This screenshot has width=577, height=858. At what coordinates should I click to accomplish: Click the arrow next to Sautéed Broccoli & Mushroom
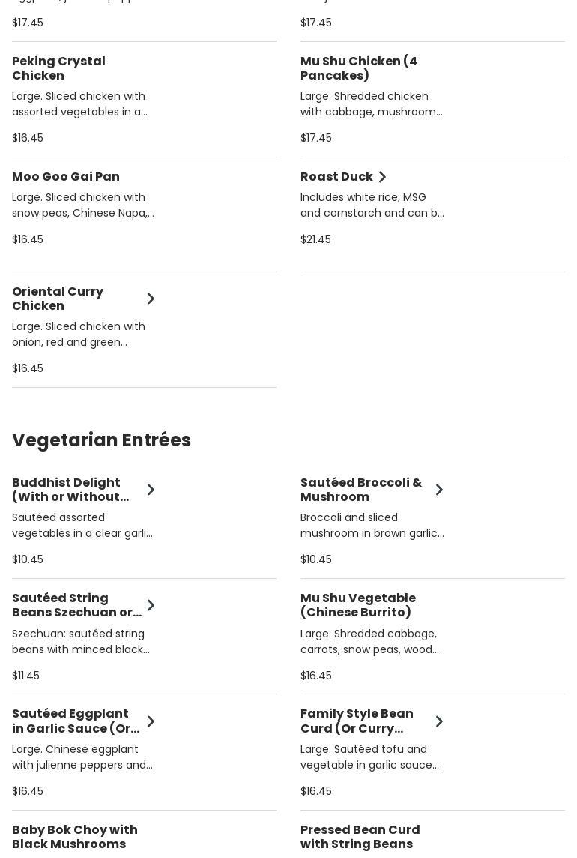click(439, 490)
